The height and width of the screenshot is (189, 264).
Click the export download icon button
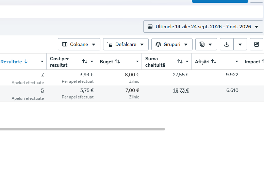tap(227, 44)
